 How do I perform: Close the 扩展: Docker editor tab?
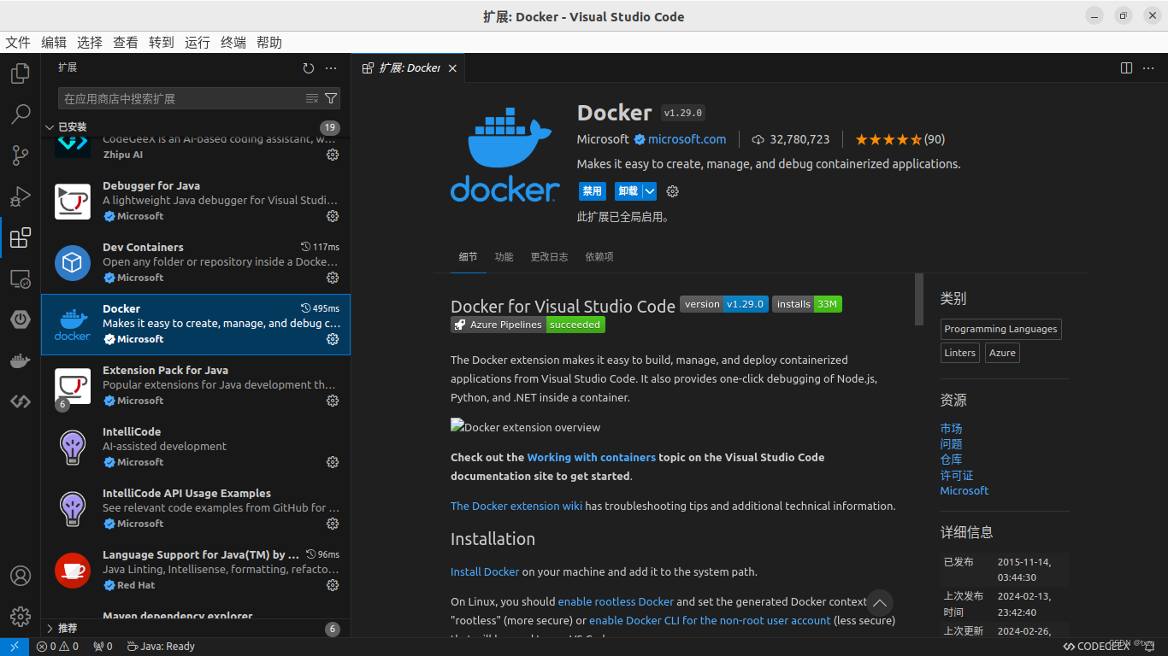(x=452, y=68)
